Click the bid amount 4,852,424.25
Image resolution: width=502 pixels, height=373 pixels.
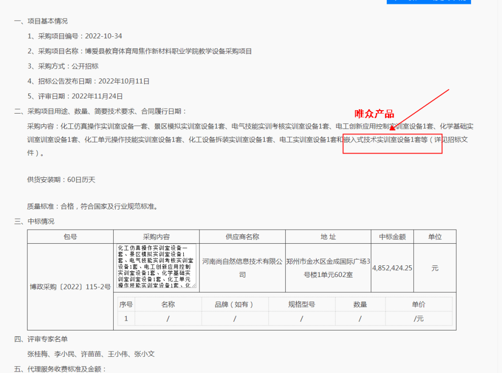(x=392, y=268)
